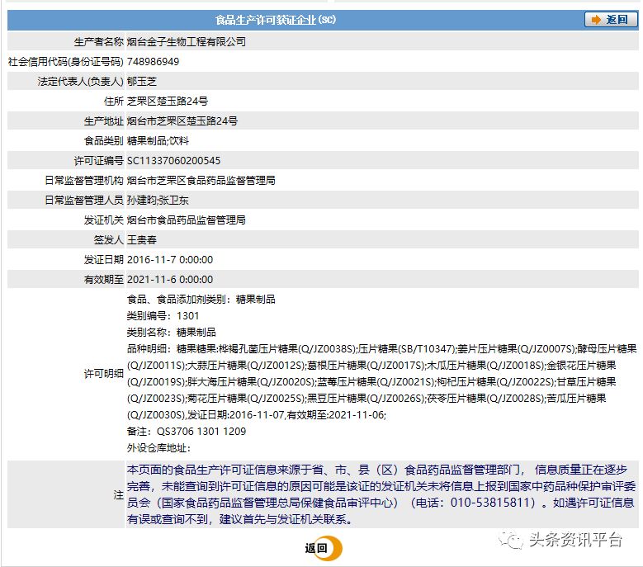Screen dimensions: 643x567
Task: Select legal representative 郇玉芝
Action: [141, 81]
